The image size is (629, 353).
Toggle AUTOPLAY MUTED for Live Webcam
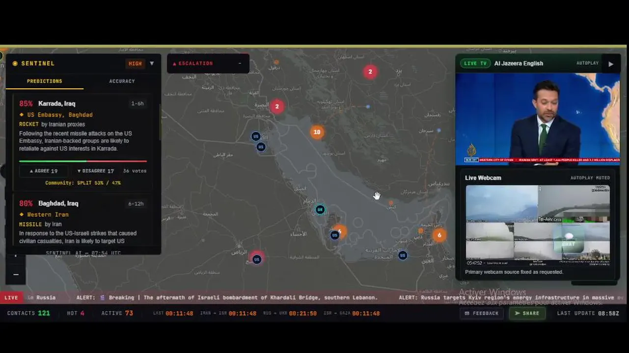coord(590,178)
